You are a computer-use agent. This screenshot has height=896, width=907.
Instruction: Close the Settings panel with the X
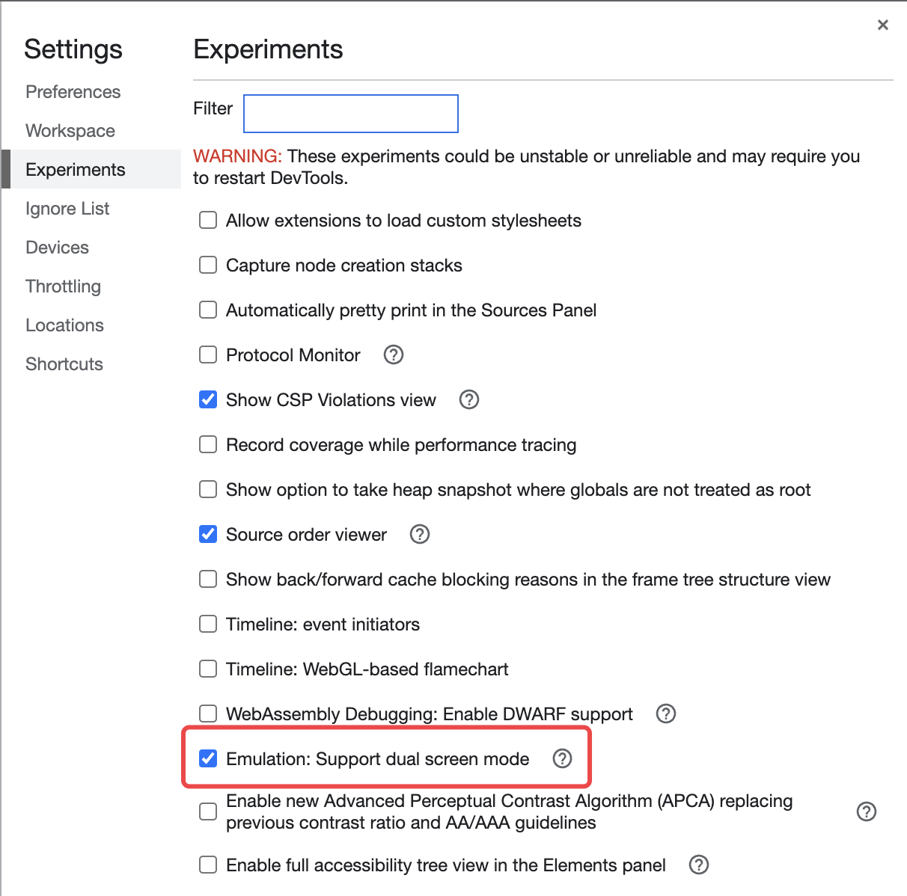[x=883, y=25]
